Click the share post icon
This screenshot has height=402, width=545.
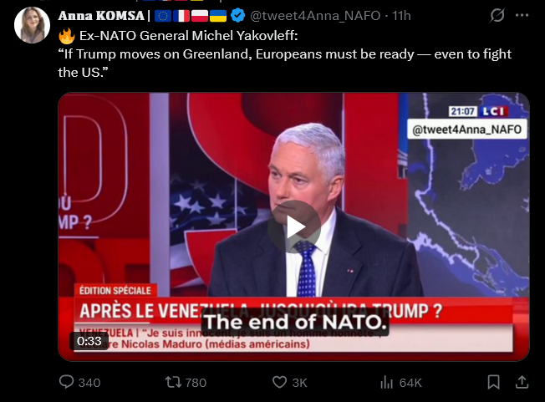click(x=523, y=382)
